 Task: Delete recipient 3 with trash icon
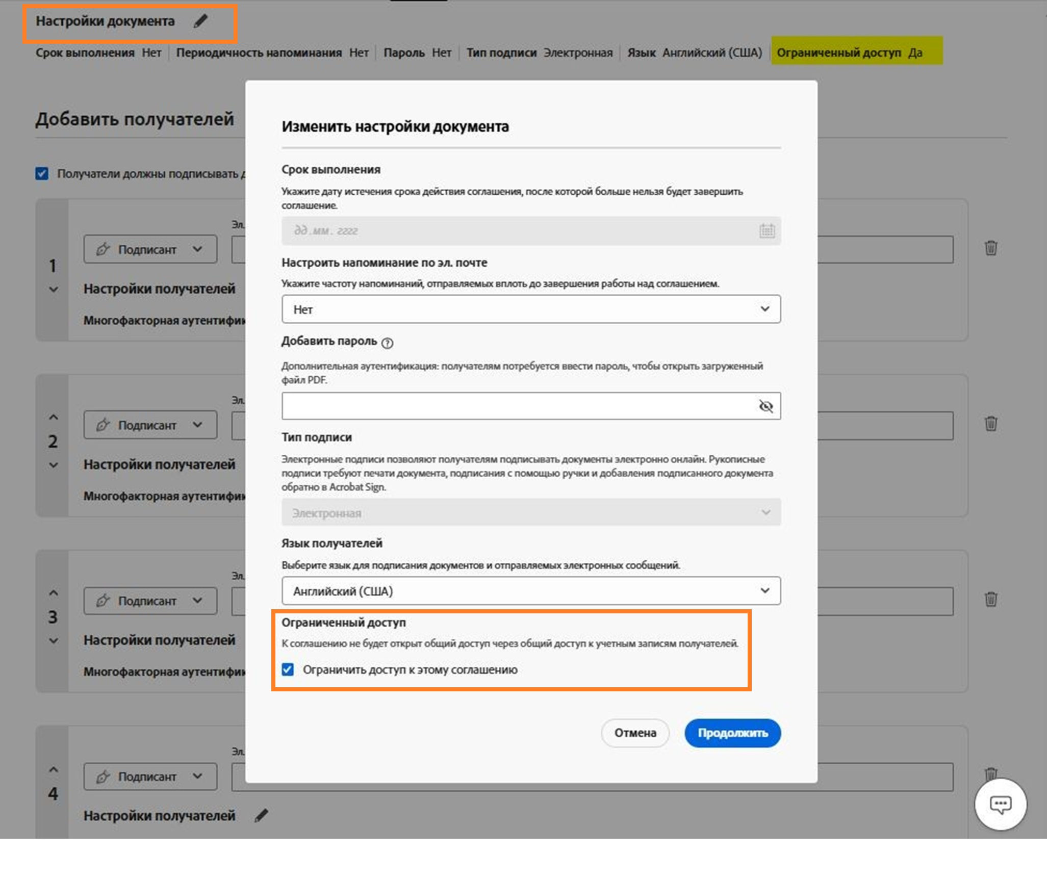coord(990,599)
